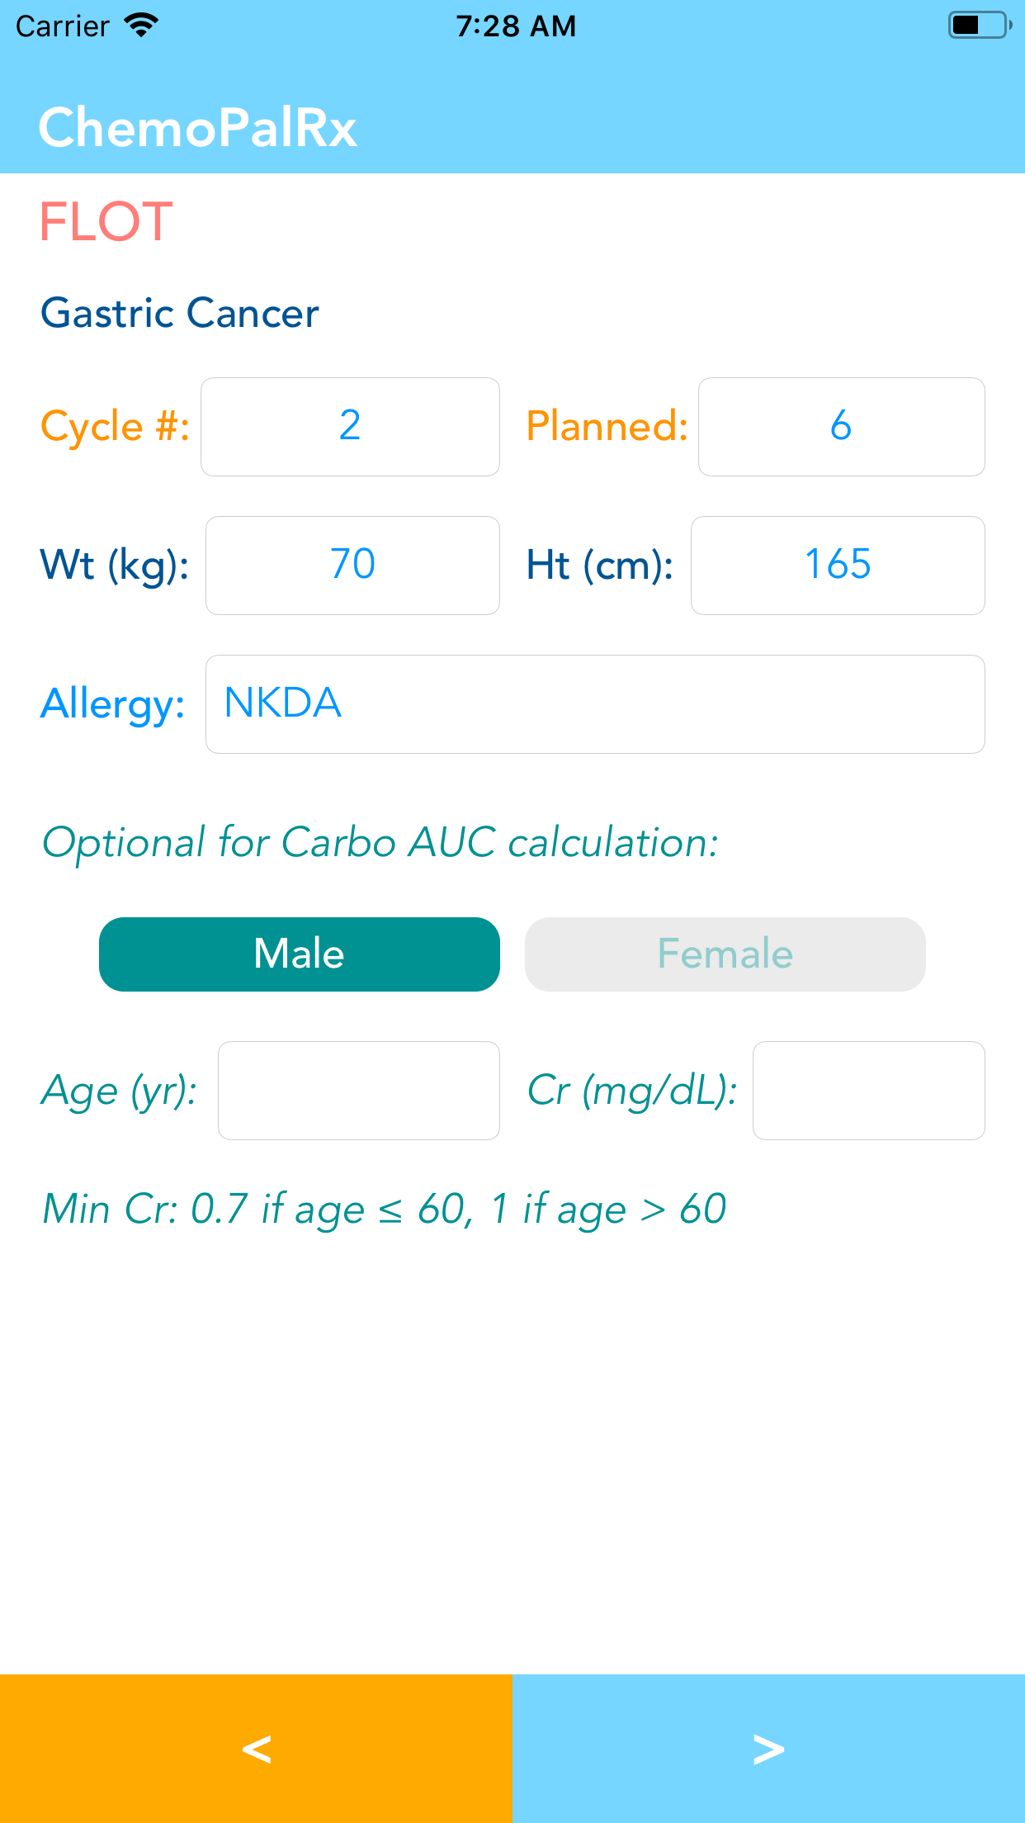This screenshot has width=1025, height=1823.
Task: Tap the Wt (kg) input field
Action: tap(352, 566)
